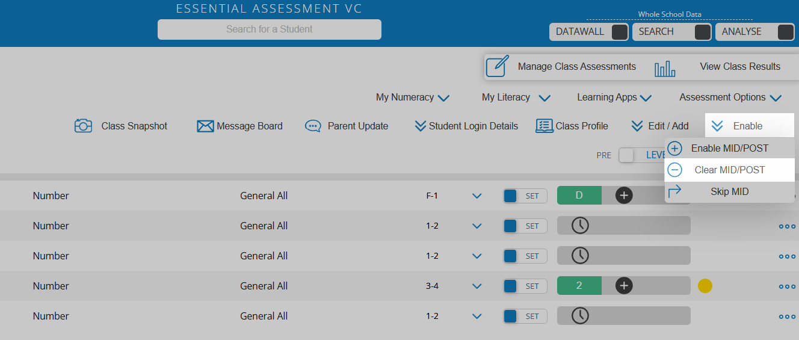This screenshot has width=799, height=340.
Task: Expand the level chevron in the 3-4 row
Action: pyautogui.click(x=477, y=286)
